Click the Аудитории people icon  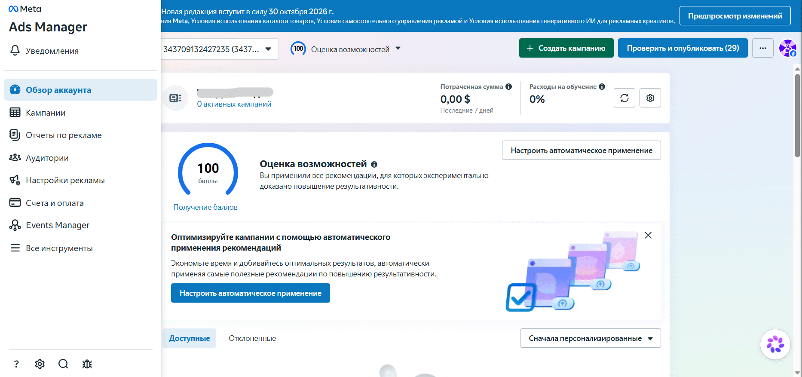(x=15, y=158)
